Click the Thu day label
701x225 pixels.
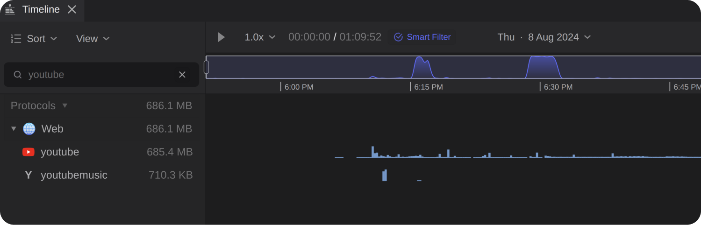tap(506, 37)
